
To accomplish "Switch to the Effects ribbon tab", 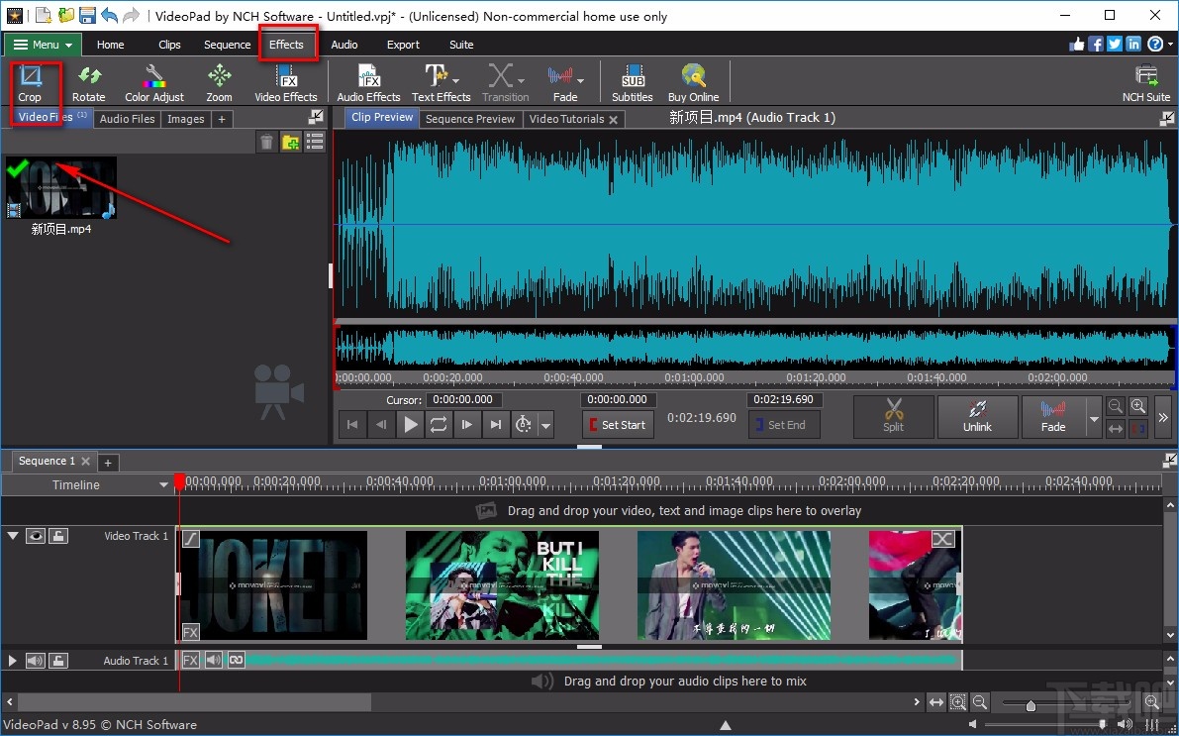I will pos(287,44).
